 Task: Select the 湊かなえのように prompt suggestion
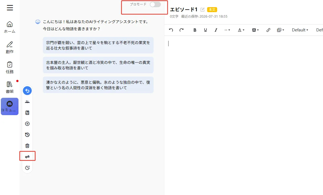pos(98,85)
